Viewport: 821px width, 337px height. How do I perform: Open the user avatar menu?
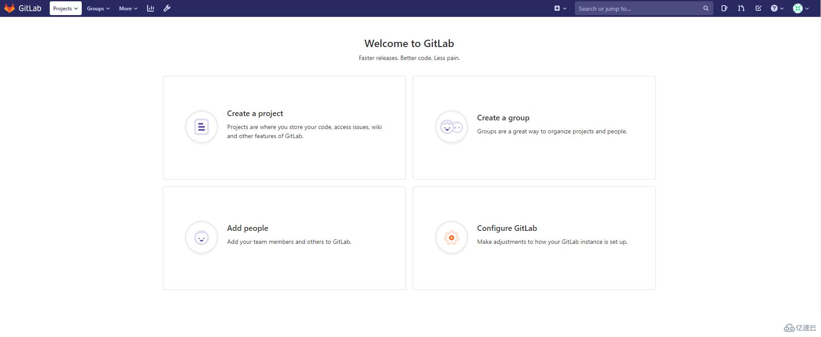[801, 8]
